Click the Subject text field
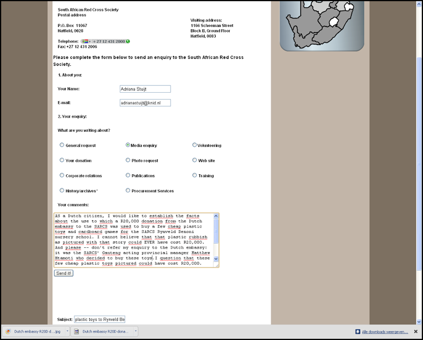The image size is (423, 340). pos(99,319)
